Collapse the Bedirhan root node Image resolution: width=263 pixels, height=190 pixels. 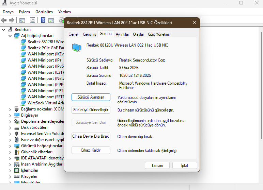click(3, 30)
